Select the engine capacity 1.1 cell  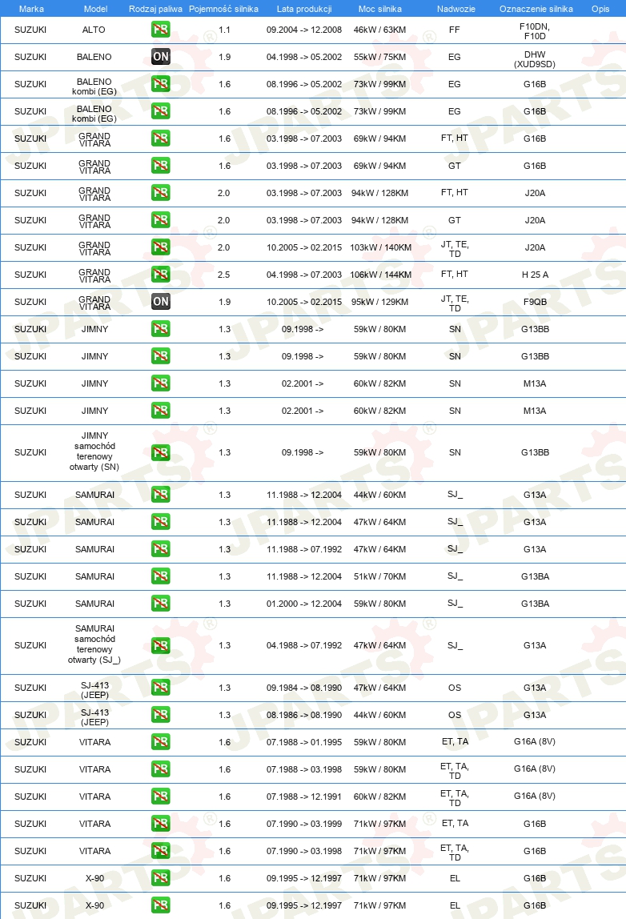point(224,30)
